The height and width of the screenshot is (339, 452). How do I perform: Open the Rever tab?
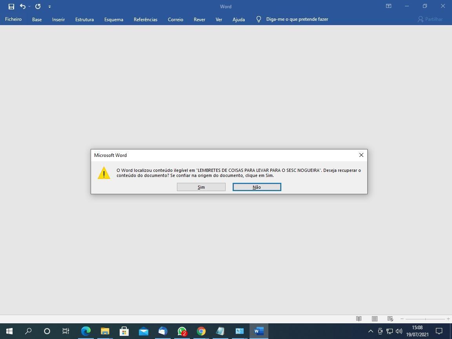199,19
